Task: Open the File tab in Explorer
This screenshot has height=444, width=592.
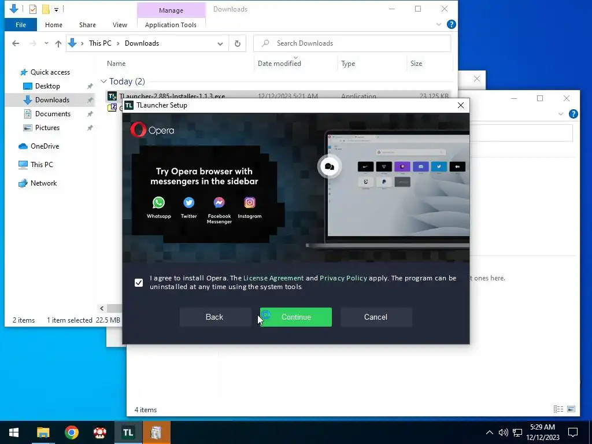Action: click(x=21, y=25)
